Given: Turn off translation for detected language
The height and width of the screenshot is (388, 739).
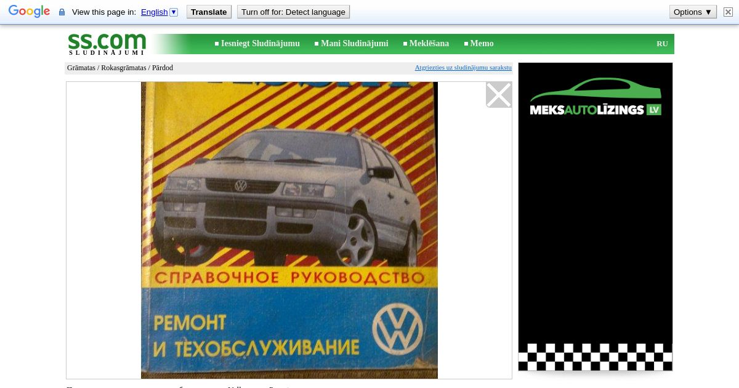Looking at the screenshot, I should click(293, 12).
